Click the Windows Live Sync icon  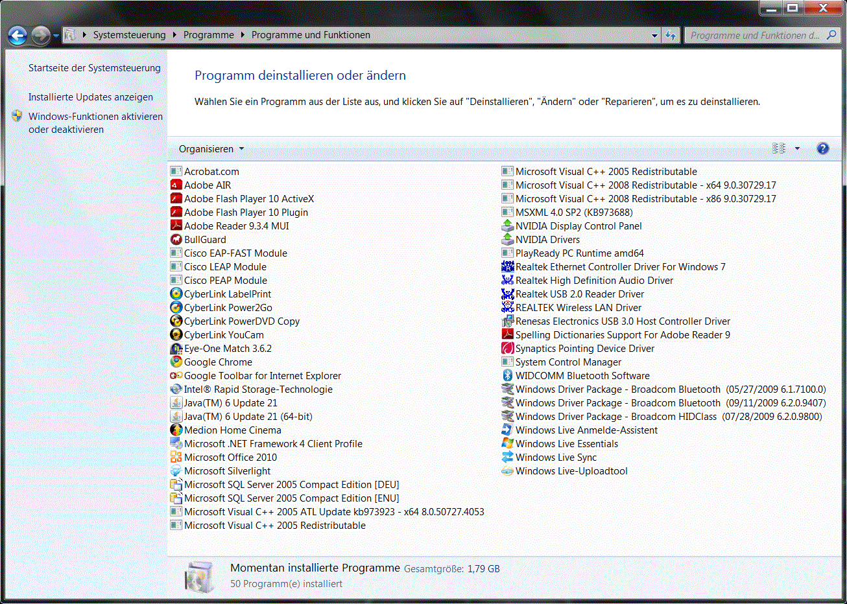click(507, 457)
